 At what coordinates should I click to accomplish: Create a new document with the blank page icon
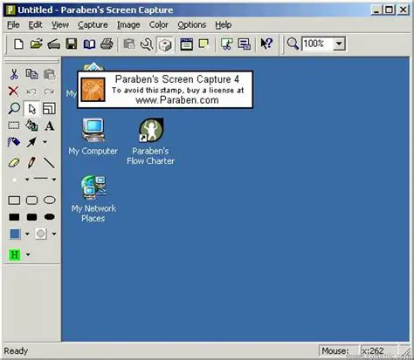click(x=19, y=44)
